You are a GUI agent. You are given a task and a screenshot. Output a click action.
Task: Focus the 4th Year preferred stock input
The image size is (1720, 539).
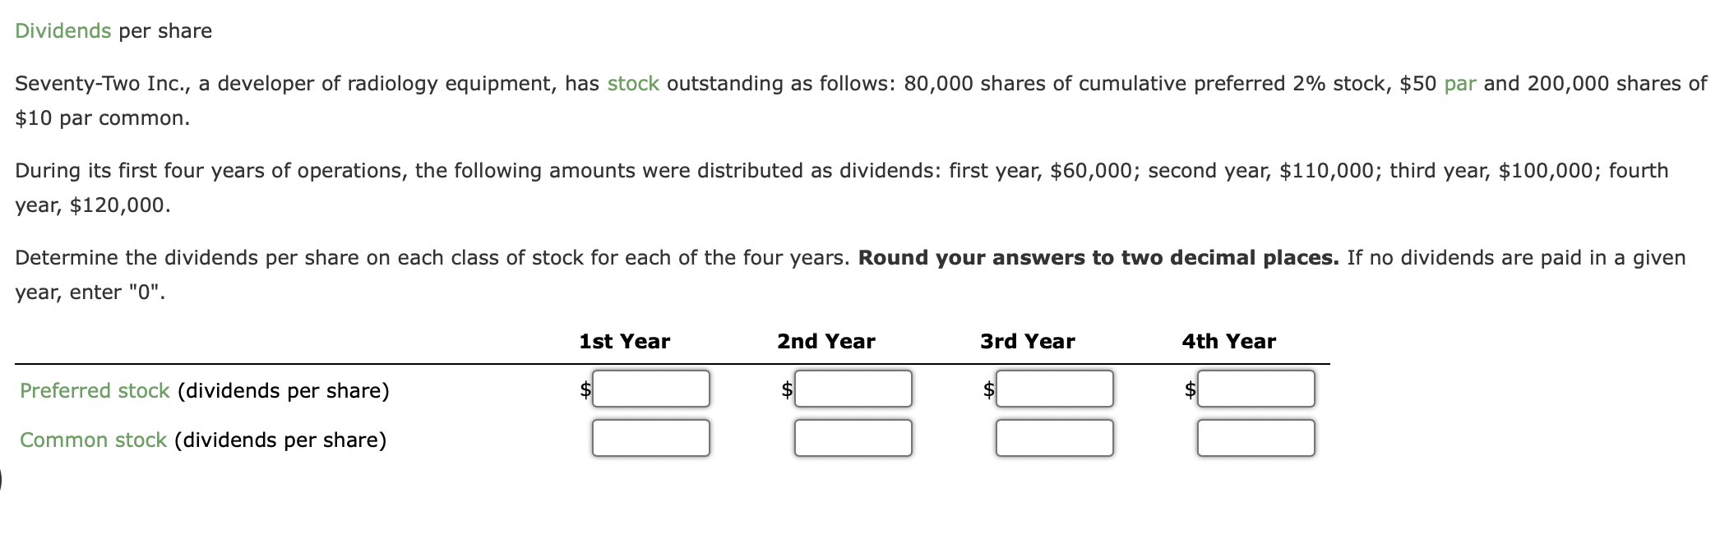click(x=1256, y=388)
